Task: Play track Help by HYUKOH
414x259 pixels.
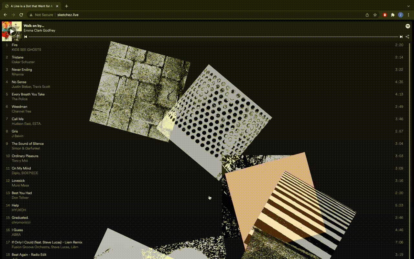Action: (x=205, y=208)
